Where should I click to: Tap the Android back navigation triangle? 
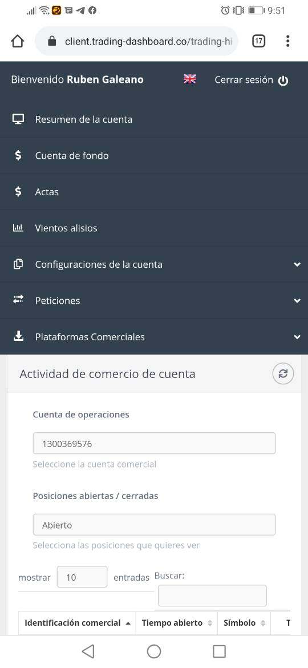point(88,651)
